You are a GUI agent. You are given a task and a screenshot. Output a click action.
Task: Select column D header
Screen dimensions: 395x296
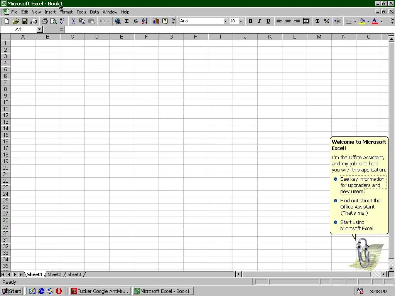pos(97,37)
